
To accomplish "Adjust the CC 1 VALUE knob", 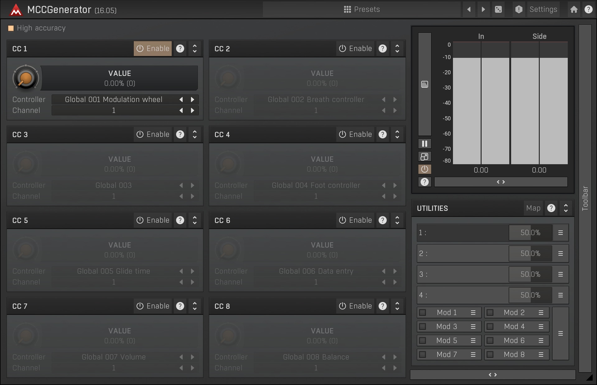I will click(26, 78).
